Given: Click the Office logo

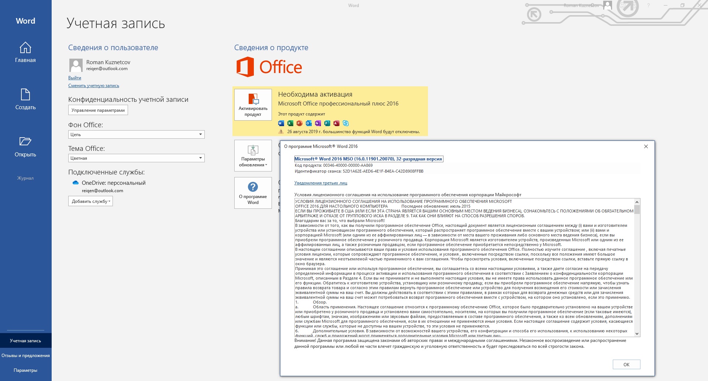Looking at the screenshot, I should click(269, 67).
